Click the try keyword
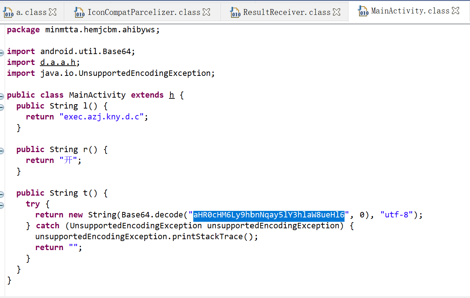This screenshot has height=298, width=470. (x=33, y=204)
